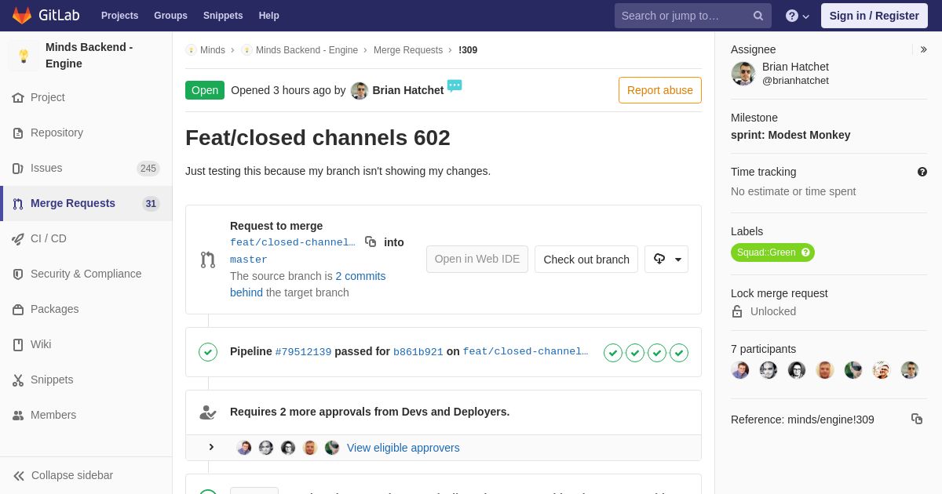Click the Check out branch button
Viewport: 942px width, 494px height.
[x=586, y=260]
